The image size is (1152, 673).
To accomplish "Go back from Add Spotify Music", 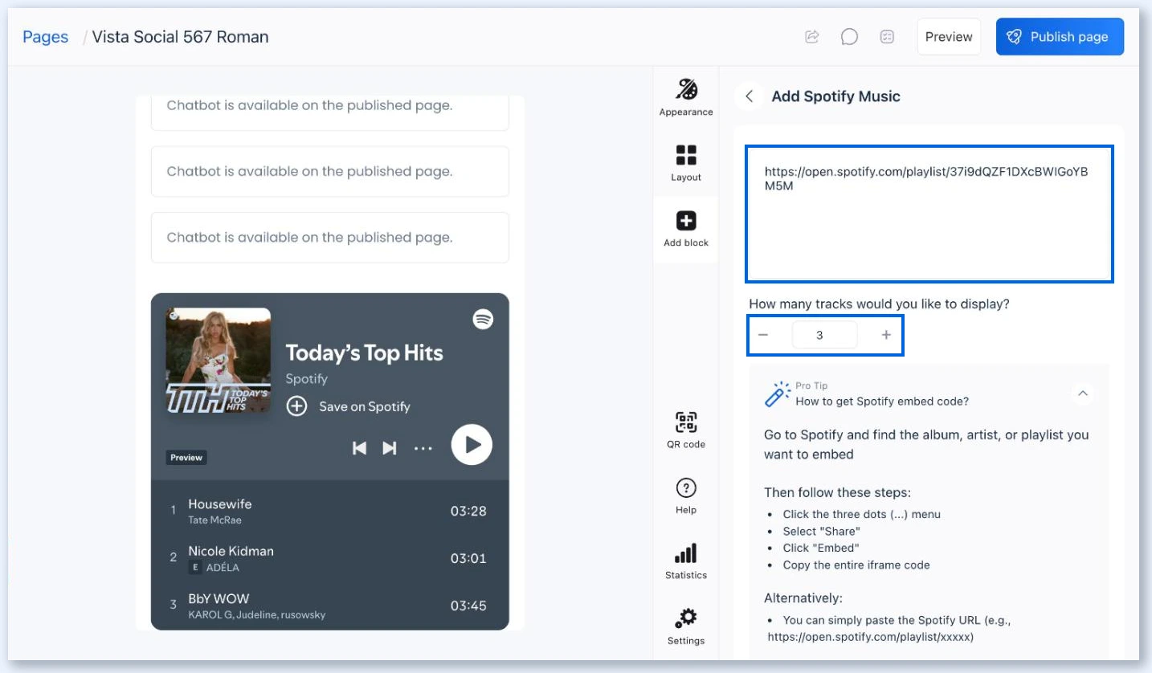I will tap(749, 96).
